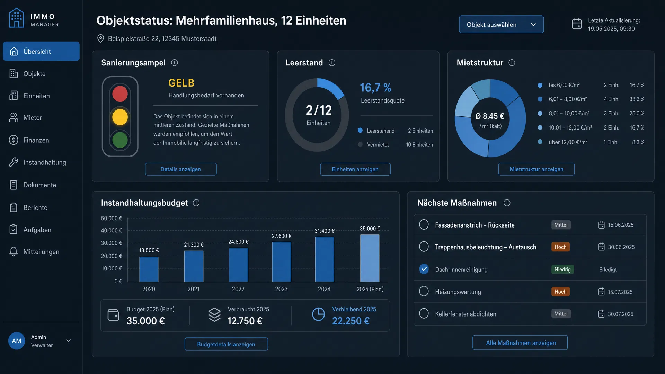This screenshot has width=665, height=374.
Task: Click the 2/12 Einheiten donut chart center
Action: click(319, 115)
